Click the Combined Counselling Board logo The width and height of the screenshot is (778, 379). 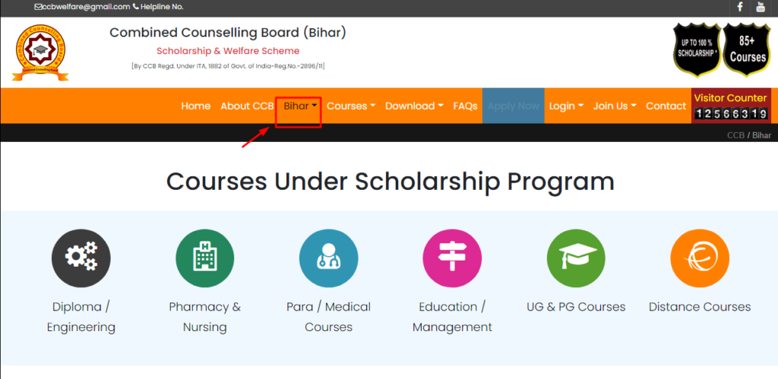tap(40, 52)
